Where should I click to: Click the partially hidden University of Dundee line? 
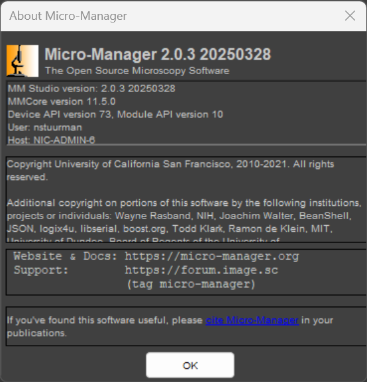pos(143,240)
